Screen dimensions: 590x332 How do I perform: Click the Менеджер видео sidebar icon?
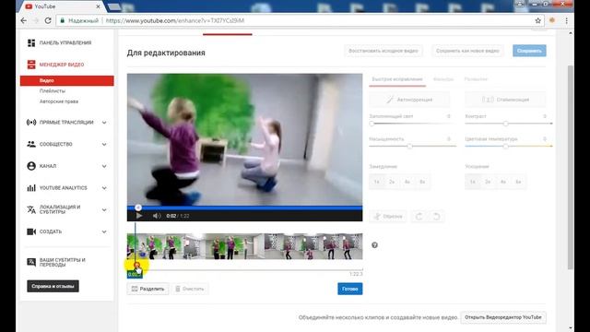pos(31,65)
